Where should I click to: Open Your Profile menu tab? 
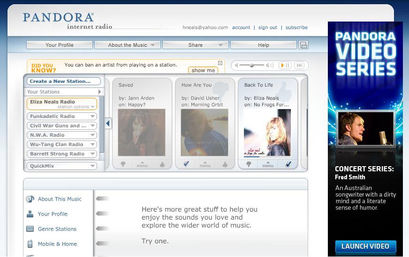[60, 45]
